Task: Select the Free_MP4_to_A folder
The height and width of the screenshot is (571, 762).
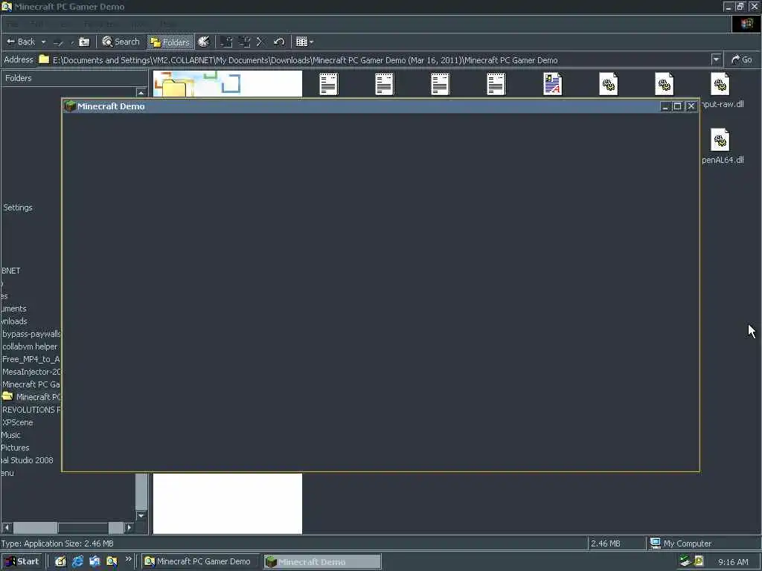Action: pyautogui.click(x=31, y=359)
